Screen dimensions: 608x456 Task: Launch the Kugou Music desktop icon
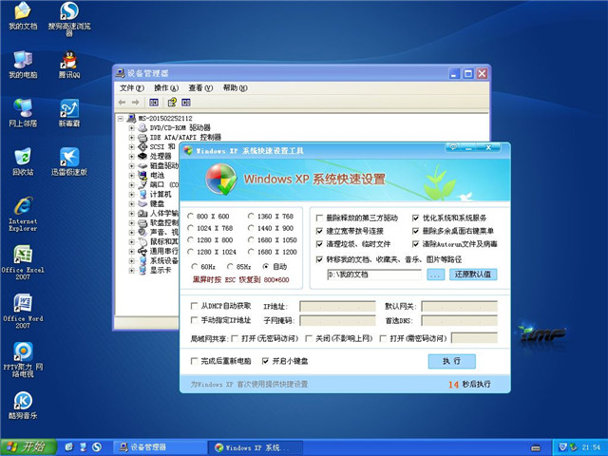coord(23,406)
